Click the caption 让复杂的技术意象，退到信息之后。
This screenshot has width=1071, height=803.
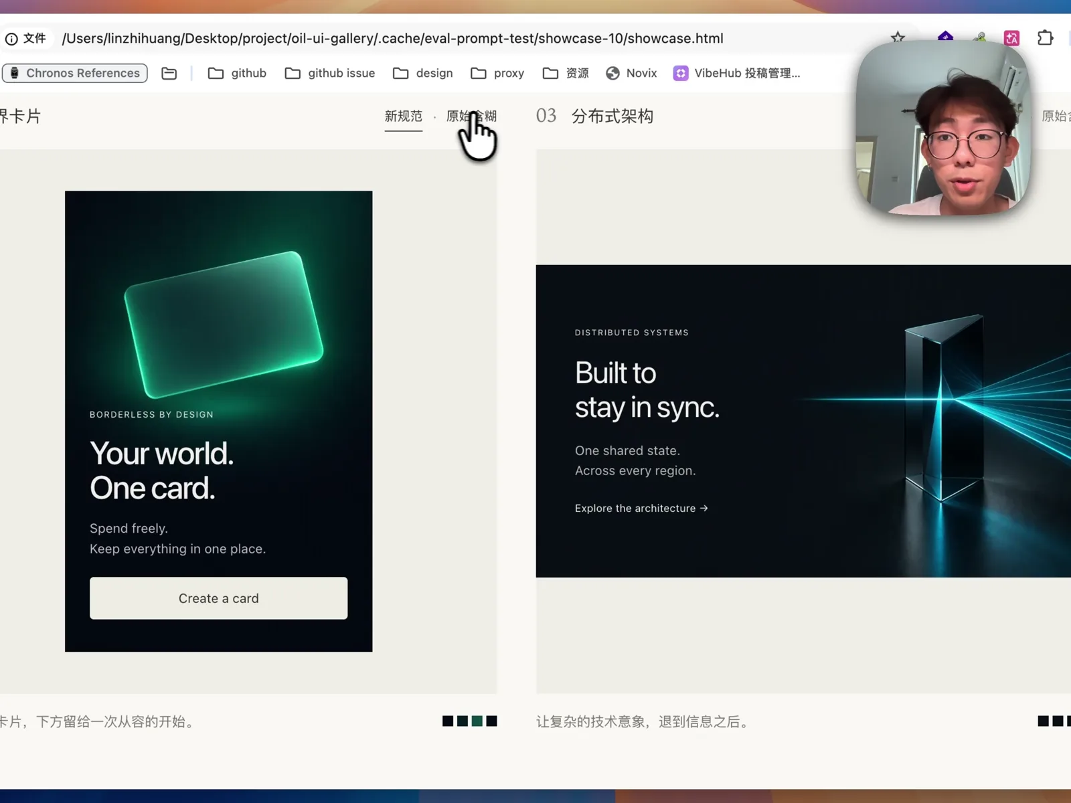644,722
